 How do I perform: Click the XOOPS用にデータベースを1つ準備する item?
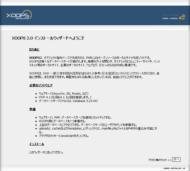coord(62,121)
